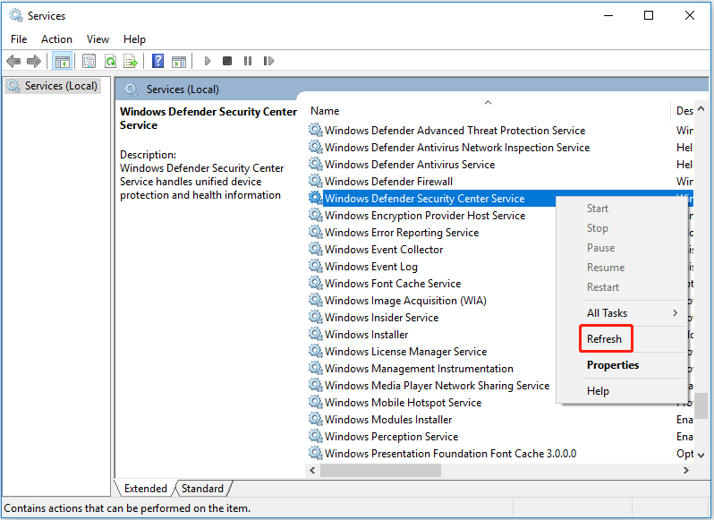714x520 pixels.
Task: Click the Back arrow toolbar icon
Action: click(13, 61)
